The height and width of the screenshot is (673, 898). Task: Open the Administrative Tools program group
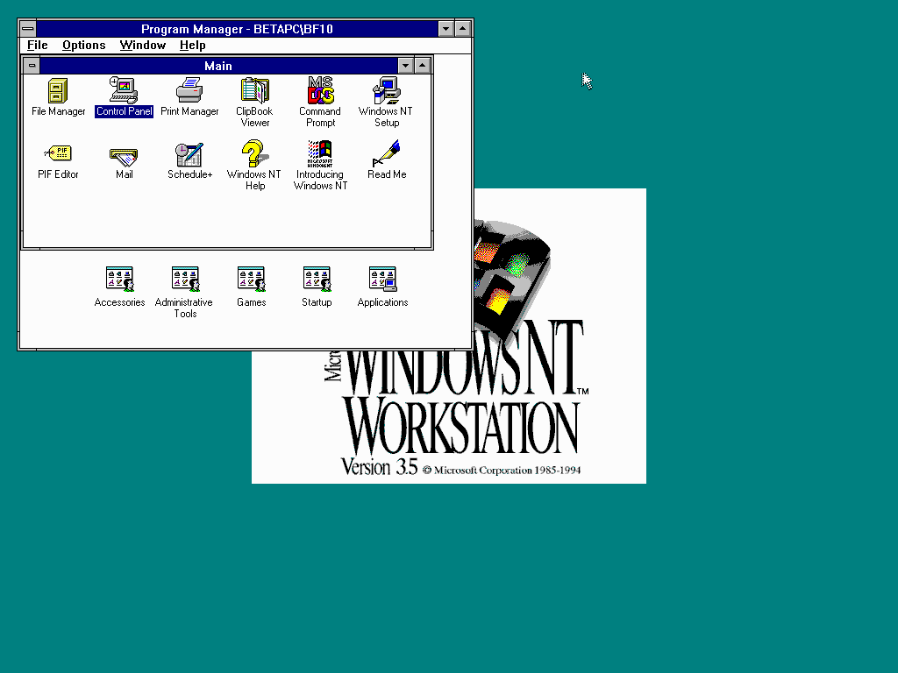click(x=184, y=280)
